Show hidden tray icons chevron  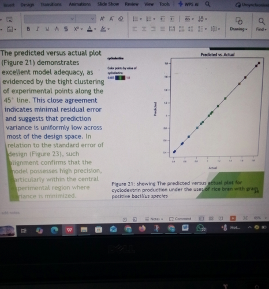[x=249, y=228]
